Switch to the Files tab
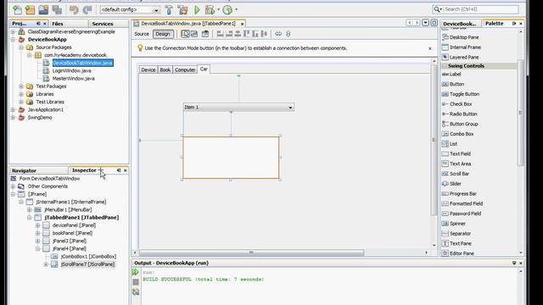Viewport: 543px width, 305px height. (58, 24)
